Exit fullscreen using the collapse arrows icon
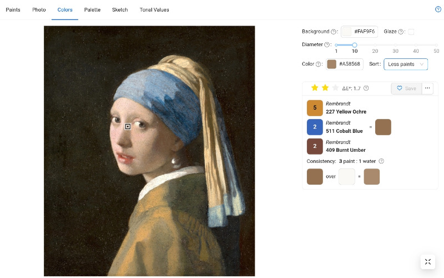Image resolution: width=444 pixels, height=278 pixels. [427, 261]
